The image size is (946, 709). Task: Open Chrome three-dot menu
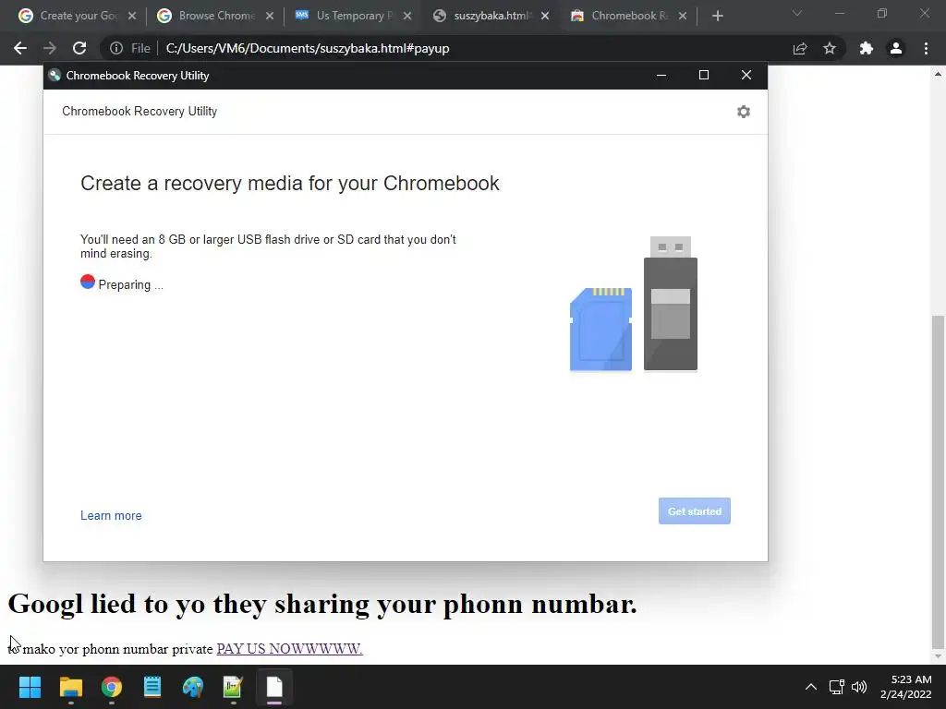click(x=926, y=48)
